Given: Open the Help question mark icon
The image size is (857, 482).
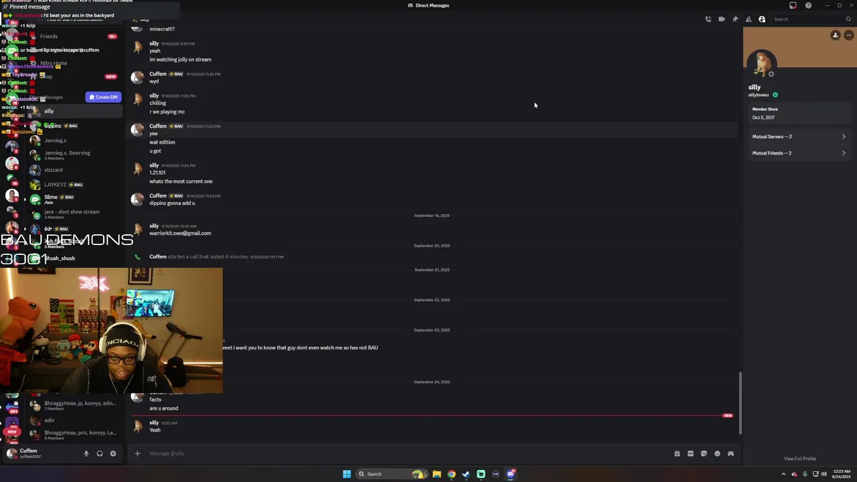Looking at the screenshot, I should (808, 5).
